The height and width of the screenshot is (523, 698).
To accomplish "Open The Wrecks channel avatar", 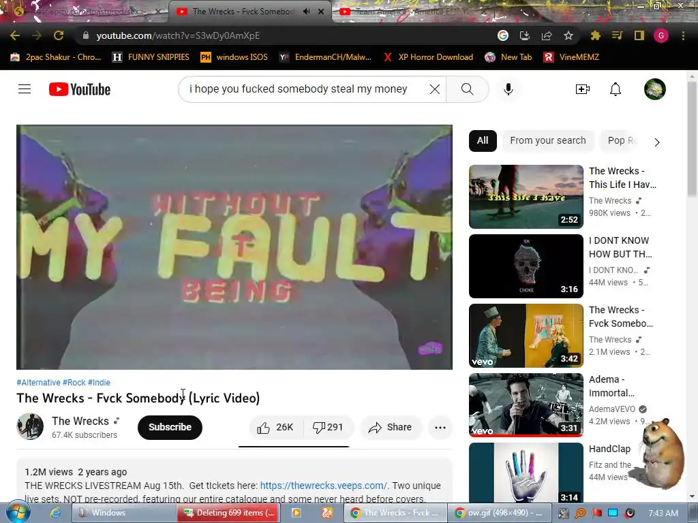I will coord(30,426).
